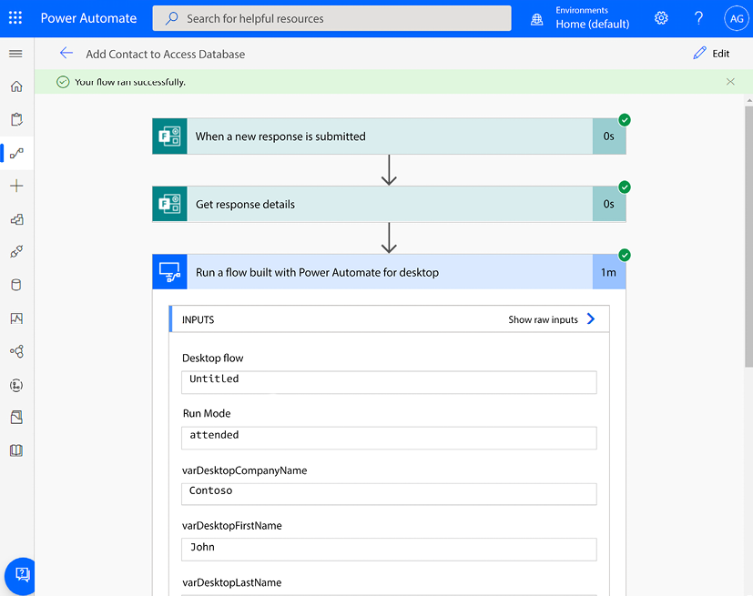Click the Power Automate title link
Viewport: 753px width, 596px height.
click(x=88, y=18)
